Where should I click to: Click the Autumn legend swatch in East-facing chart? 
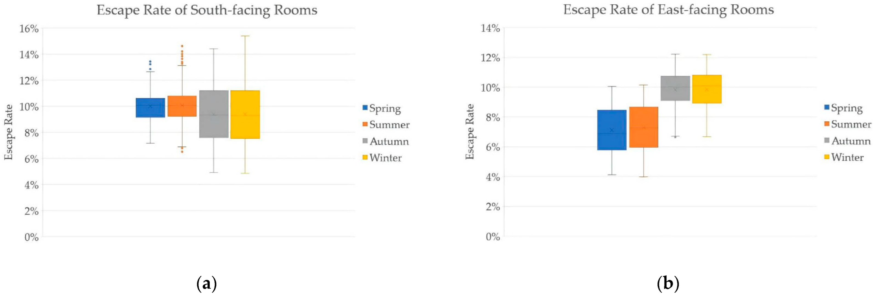827,140
